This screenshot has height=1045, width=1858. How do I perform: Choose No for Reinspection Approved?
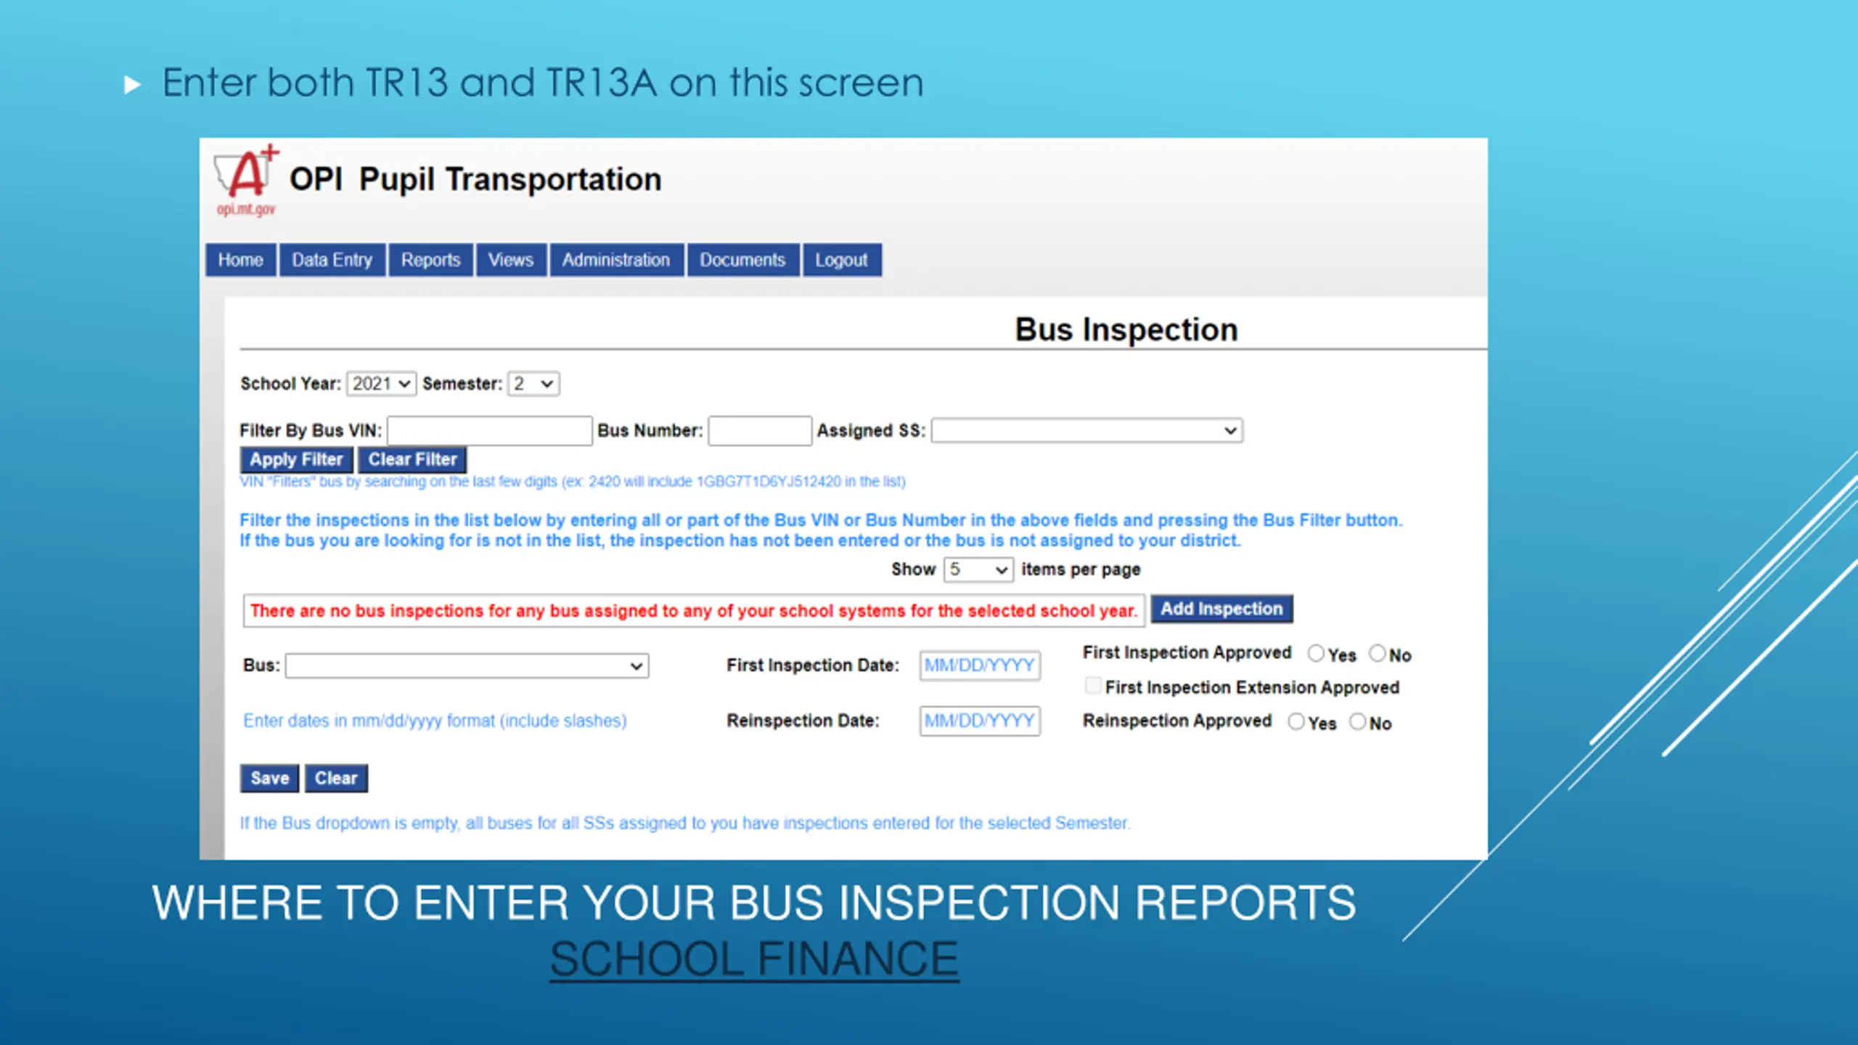pyautogui.click(x=1357, y=721)
